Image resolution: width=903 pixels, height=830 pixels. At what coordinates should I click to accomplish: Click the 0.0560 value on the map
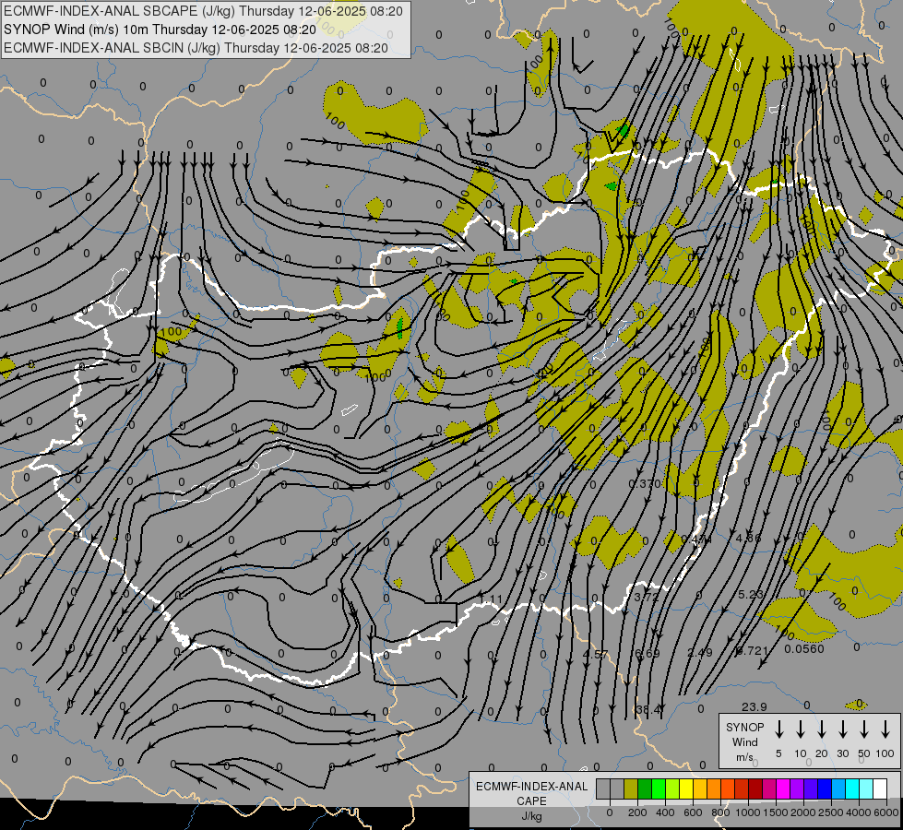pos(804,649)
